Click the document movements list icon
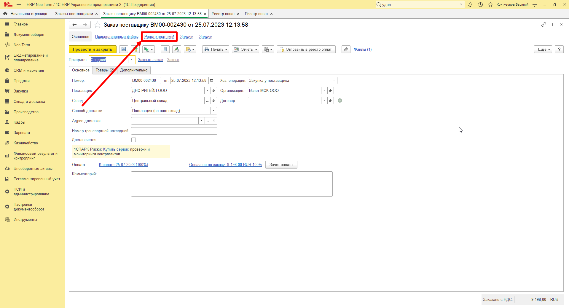The image size is (569, 308). 165,50
